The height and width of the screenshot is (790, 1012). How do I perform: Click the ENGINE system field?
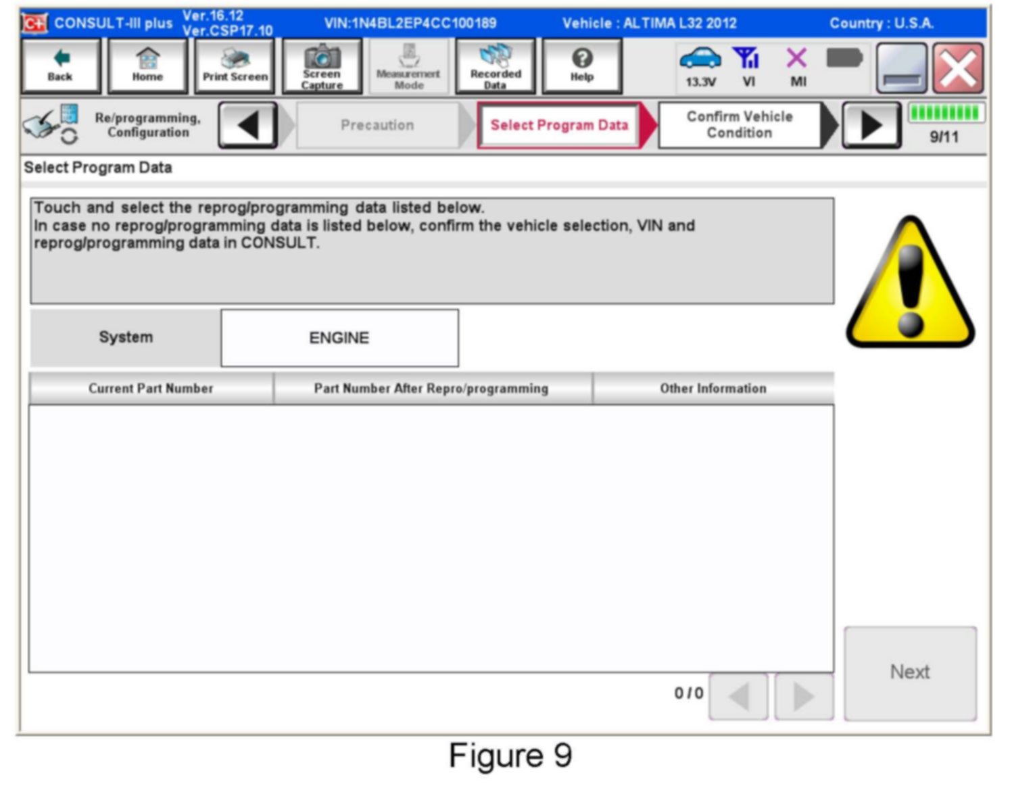[339, 338]
